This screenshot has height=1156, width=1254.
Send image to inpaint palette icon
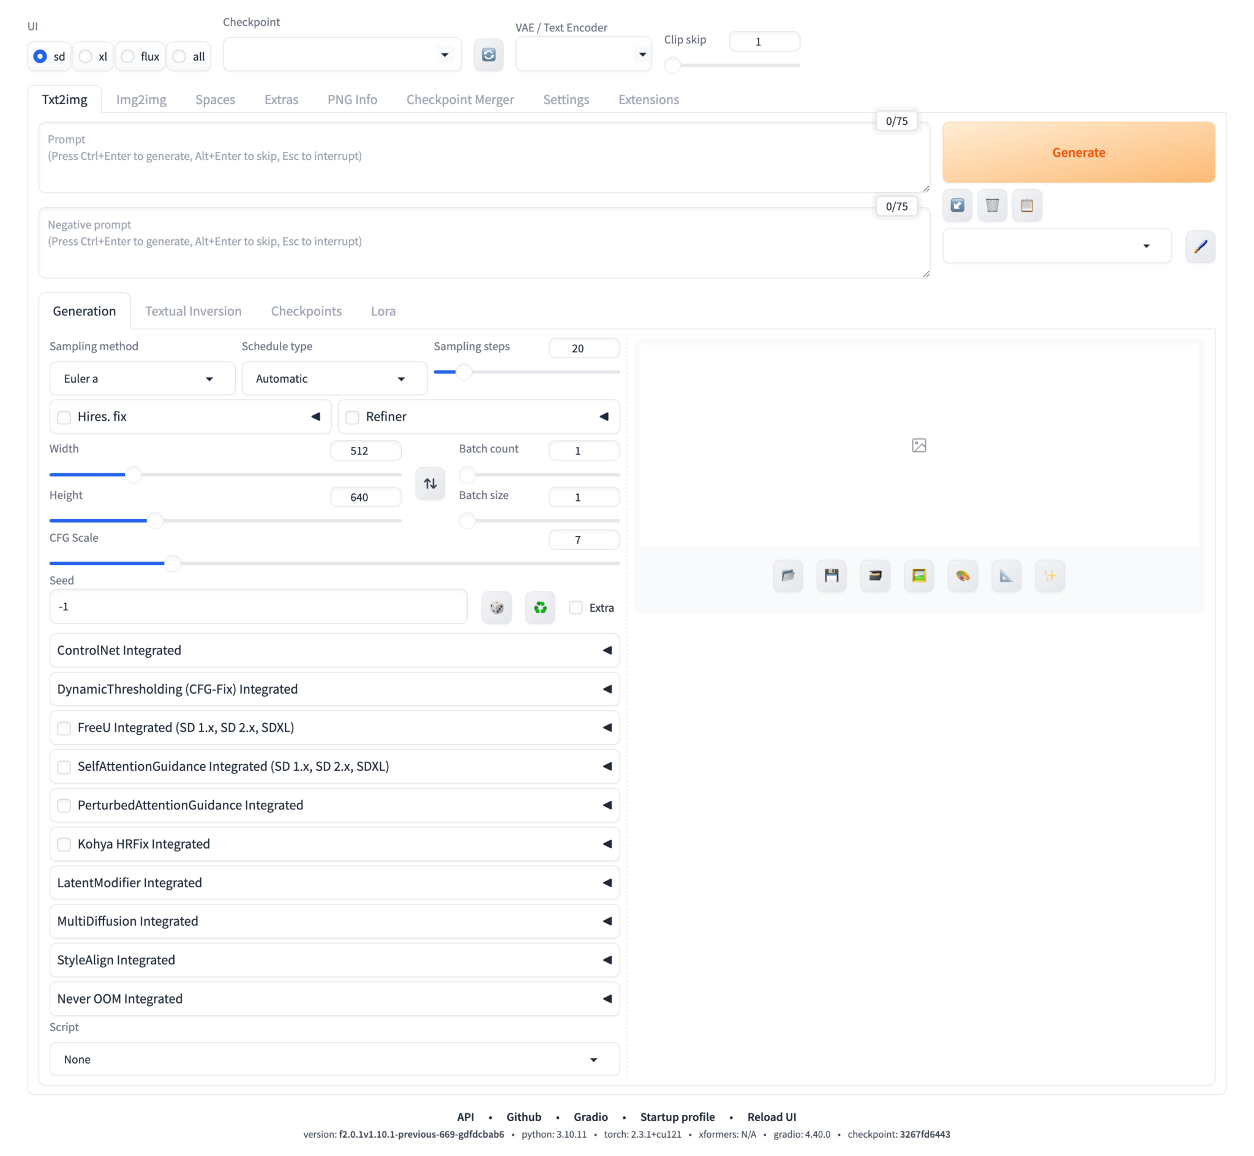[963, 576]
